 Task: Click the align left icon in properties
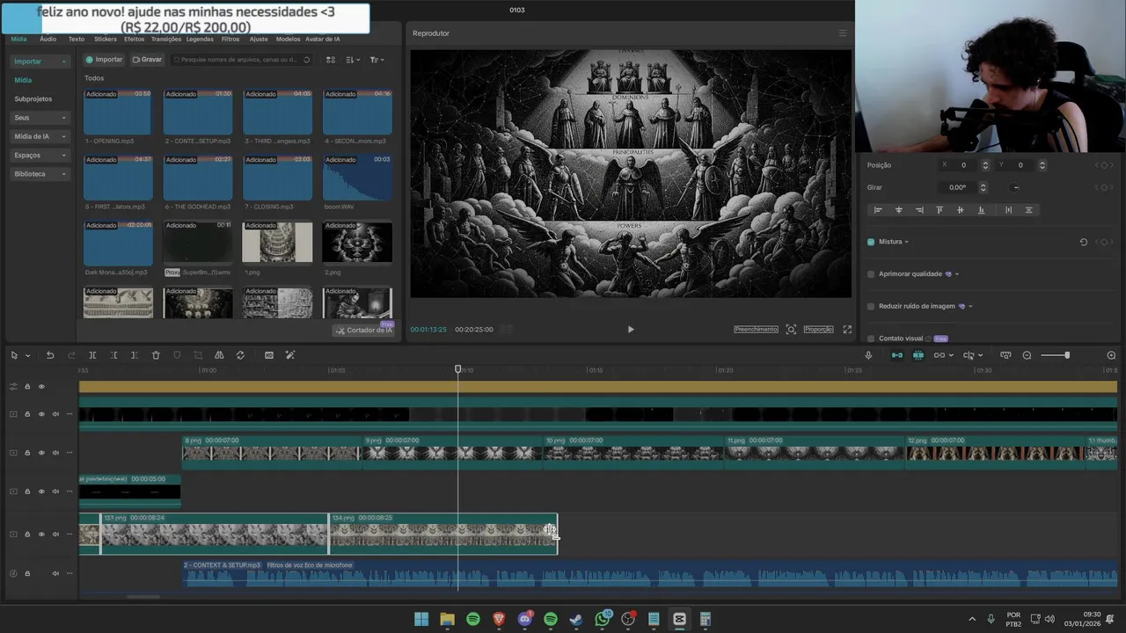(878, 210)
